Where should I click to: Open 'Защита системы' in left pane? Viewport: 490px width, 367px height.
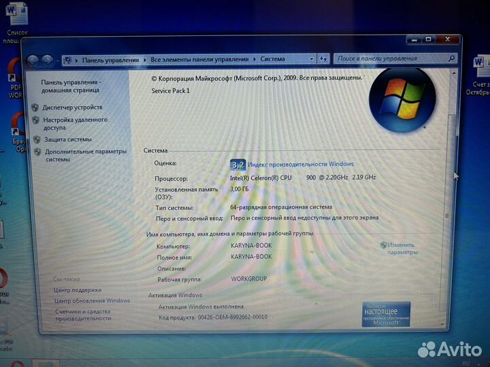pyautogui.click(x=67, y=139)
